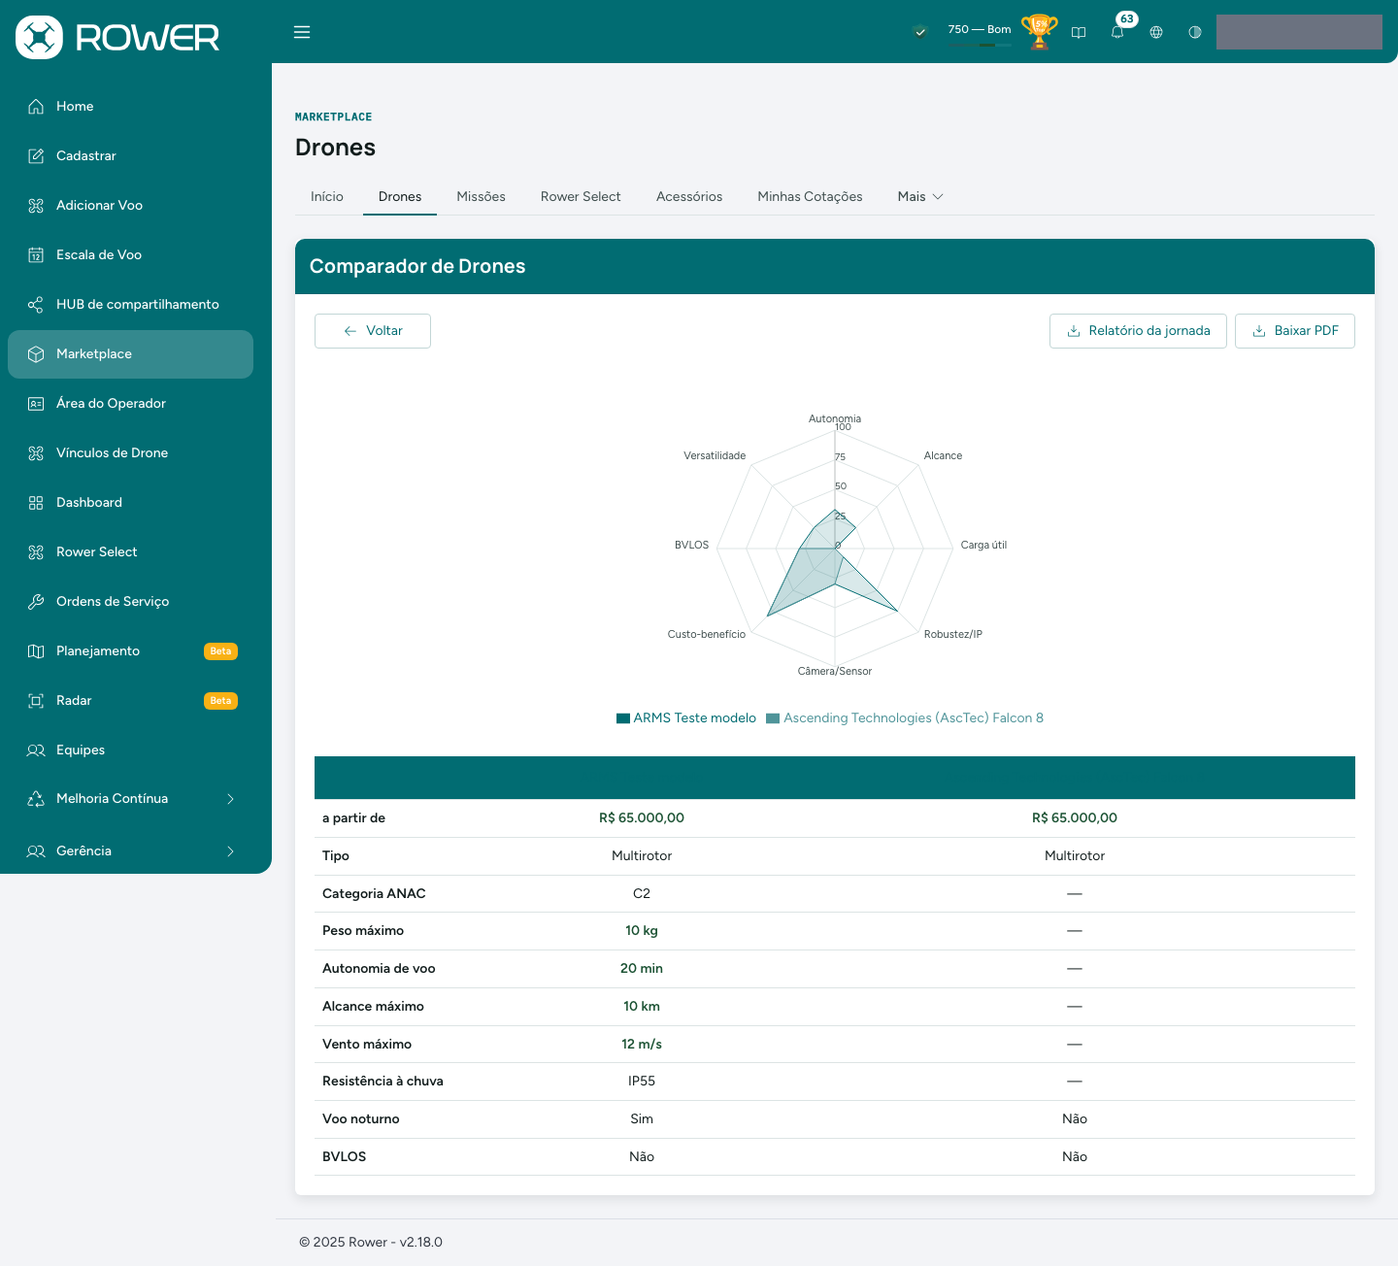Click the Custo-benefício radar axis label
Viewport: 1398px width, 1266px height.
coord(707,635)
